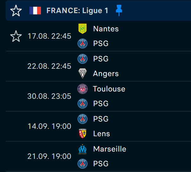Open match scheduled 14.09. 19:00

click(x=98, y=126)
